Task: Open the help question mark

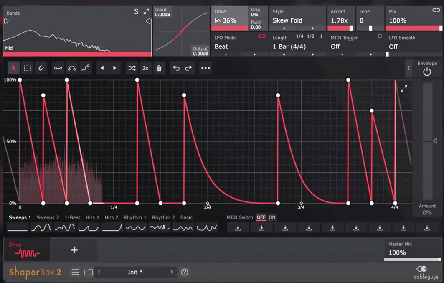Action: coord(184,272)
